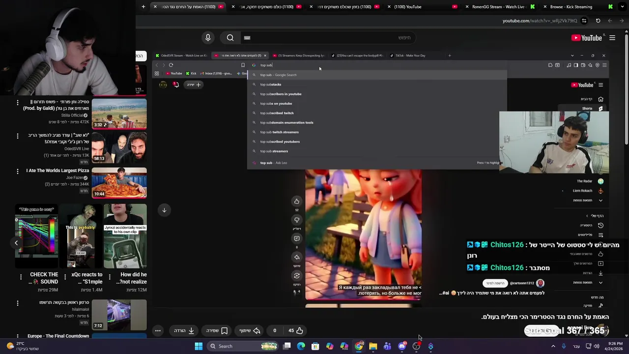Open the inner browser apps grid icon
This screenshot has width=629, height=354.
(x=157, y=73)
